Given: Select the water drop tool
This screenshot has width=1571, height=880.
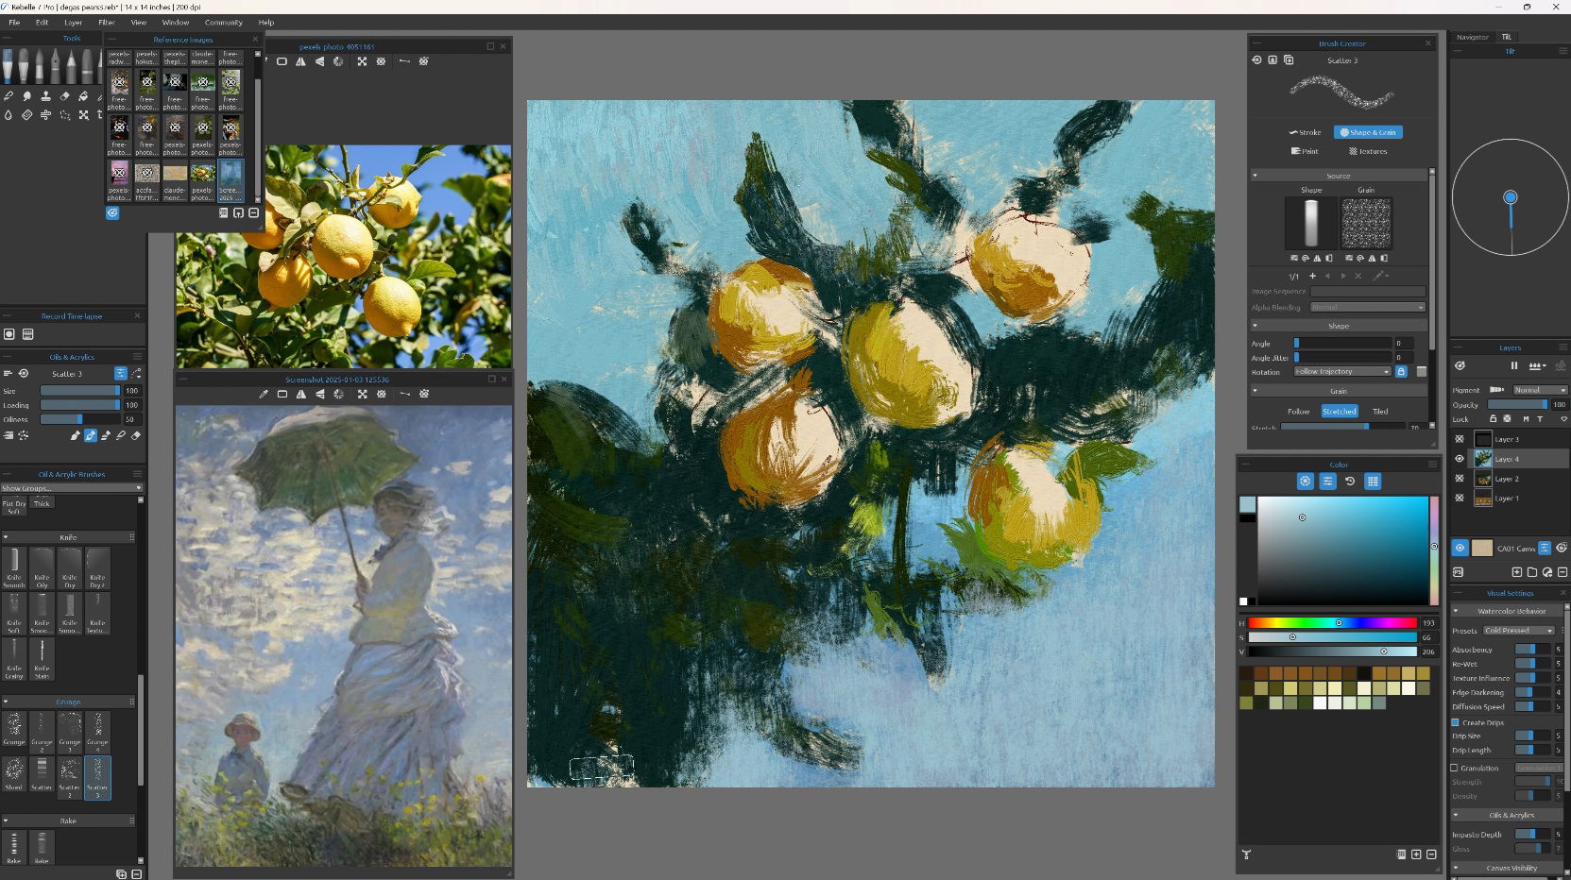Looking at the screenshot, I should click(8, 114).
